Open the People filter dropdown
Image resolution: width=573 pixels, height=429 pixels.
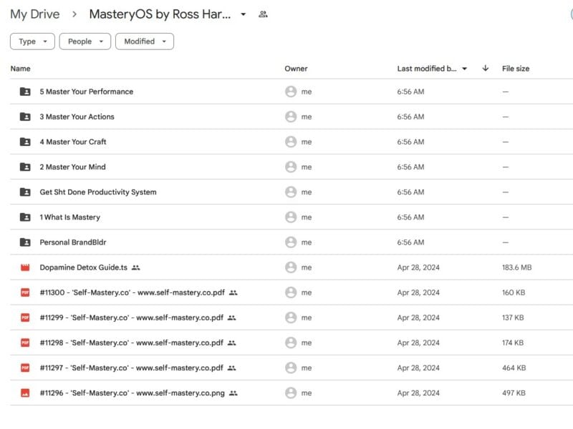pyautogui.click(x=85, y=41)
